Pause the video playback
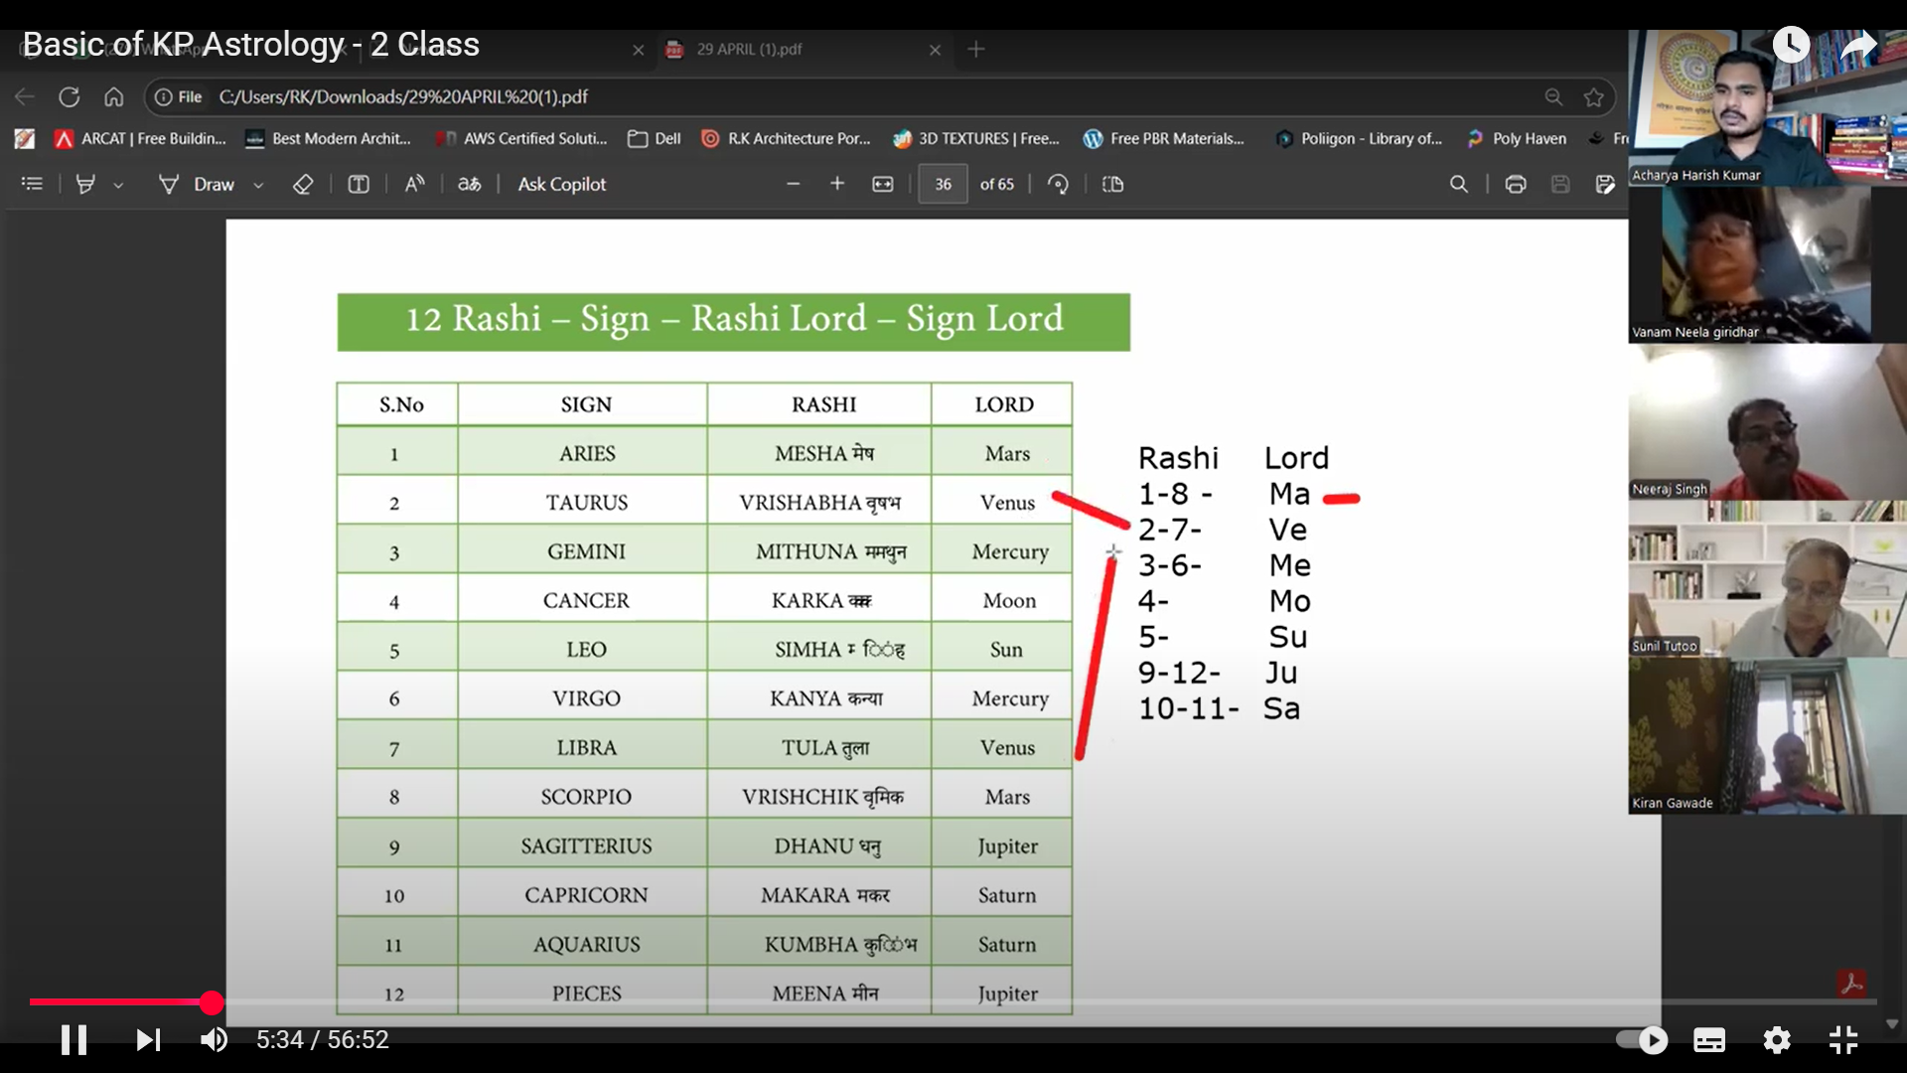Screen dimensions: 1907x1073 (73, 1040)
